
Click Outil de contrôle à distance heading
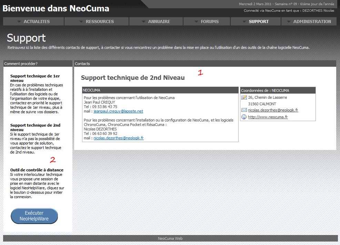(x=37, y=170)
